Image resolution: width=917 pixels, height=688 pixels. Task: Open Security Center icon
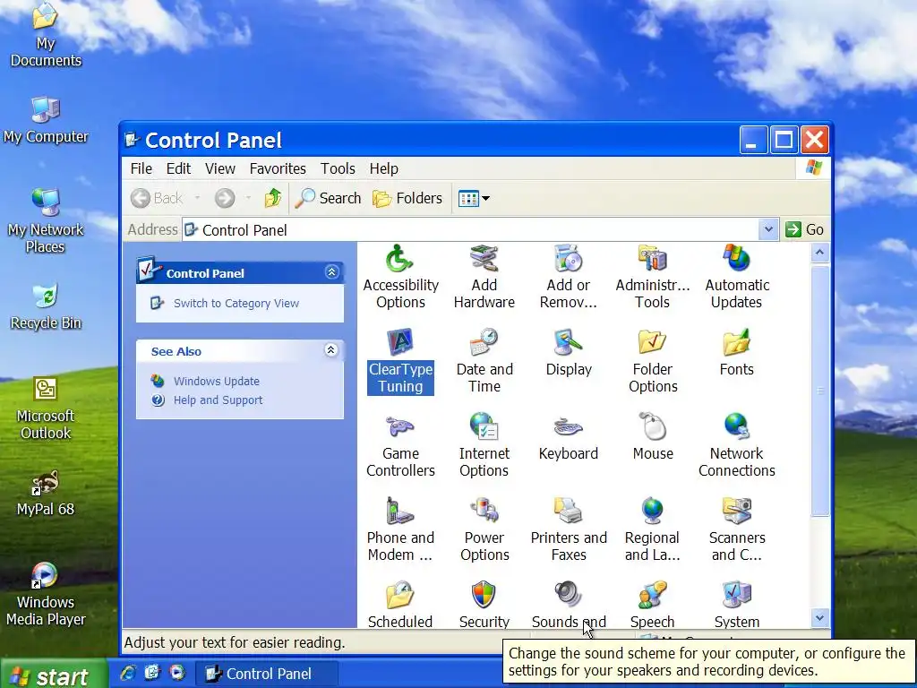[x=484, y=605]
